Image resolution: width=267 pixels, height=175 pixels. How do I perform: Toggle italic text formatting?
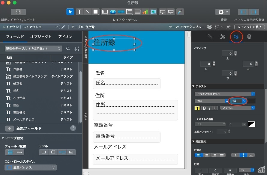pos(209,108)
